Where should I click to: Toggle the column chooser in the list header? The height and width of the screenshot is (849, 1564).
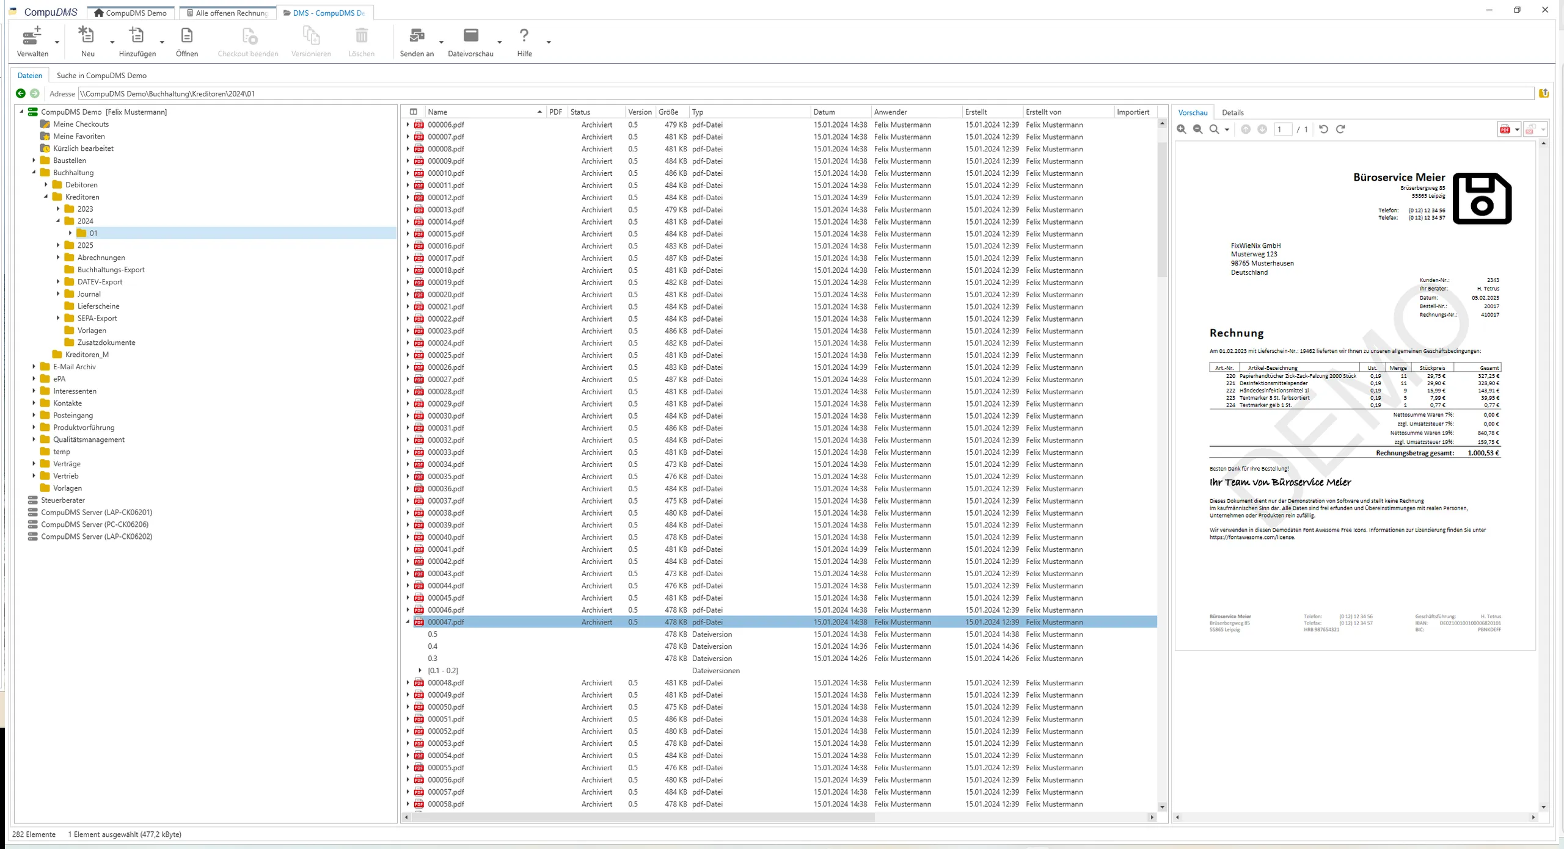click(x=413, y=112)
